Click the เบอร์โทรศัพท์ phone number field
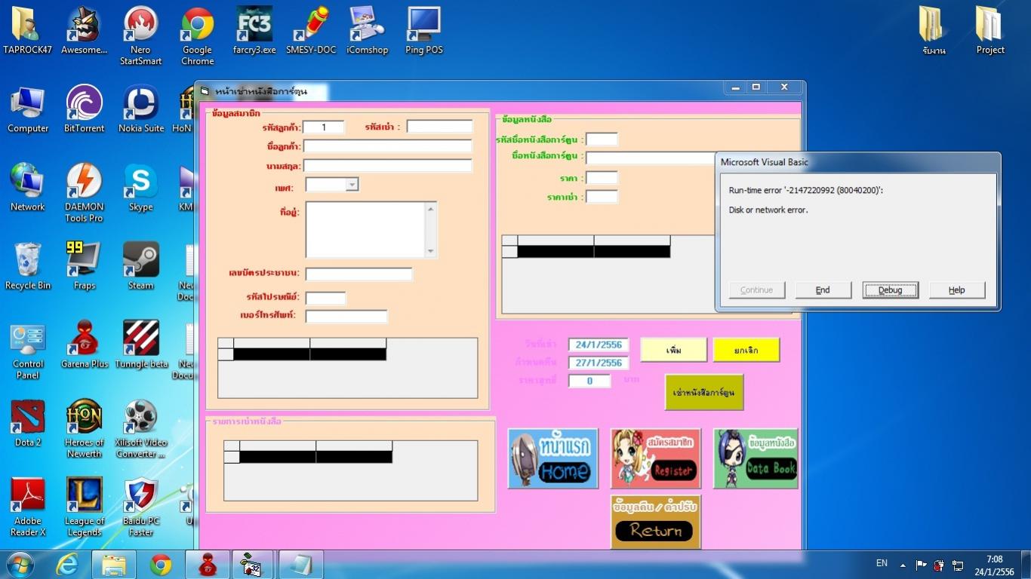This screenshot has height=579, width=1031. coord(346,317)
